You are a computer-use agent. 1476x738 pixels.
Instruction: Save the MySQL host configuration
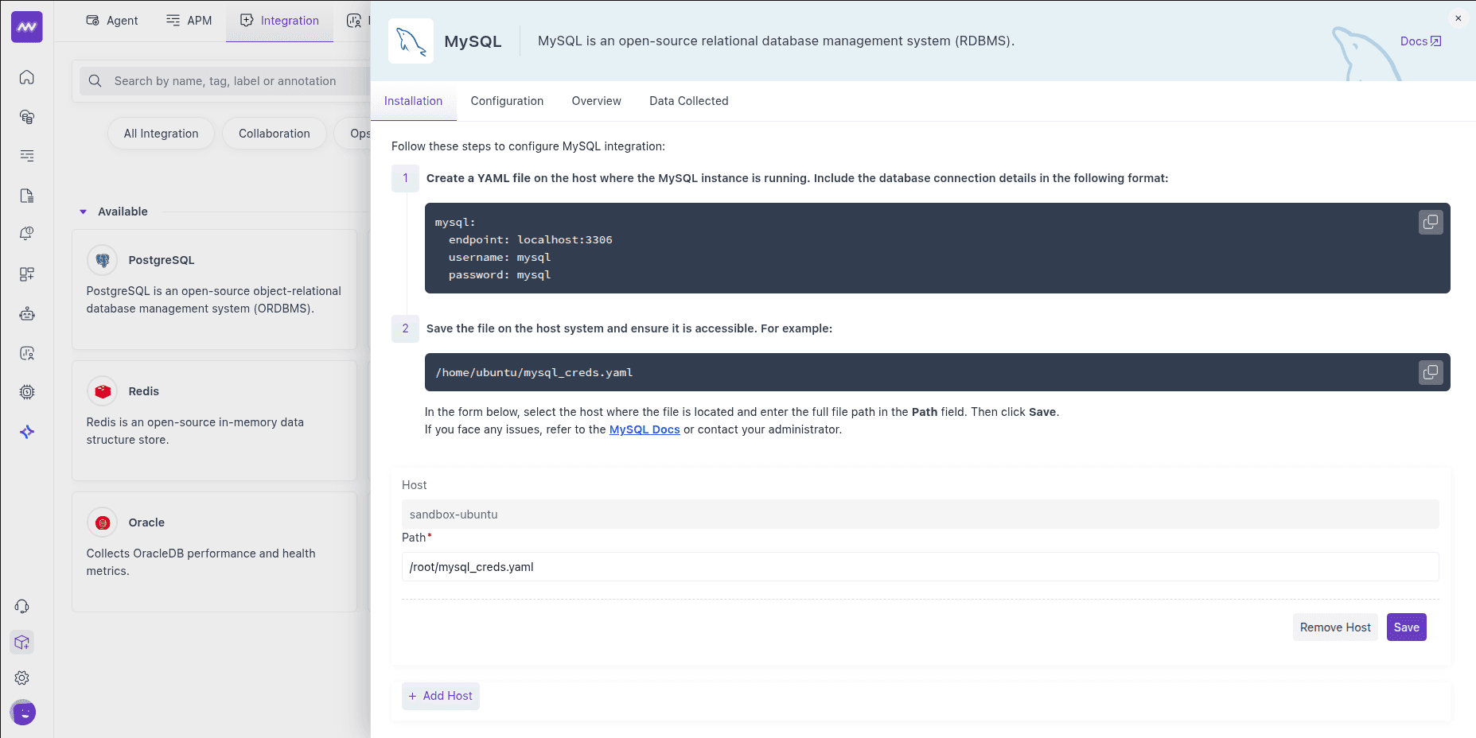pyautogui.click(x=1406, y=627)
